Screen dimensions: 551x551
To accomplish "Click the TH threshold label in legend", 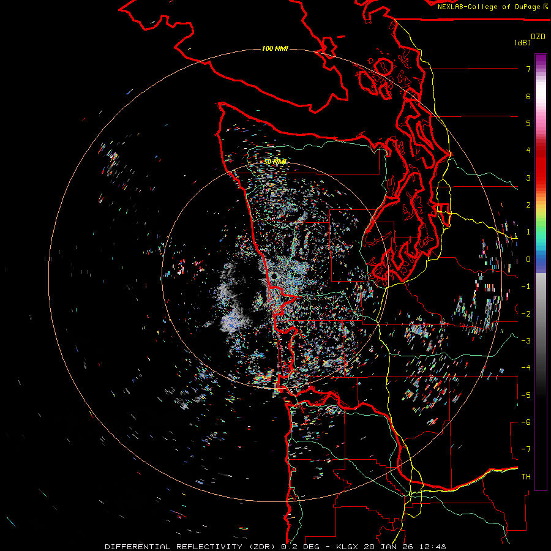I will click(x=526, y=477).
